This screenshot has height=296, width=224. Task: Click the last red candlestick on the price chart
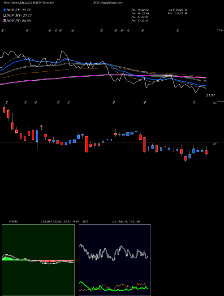206,152
